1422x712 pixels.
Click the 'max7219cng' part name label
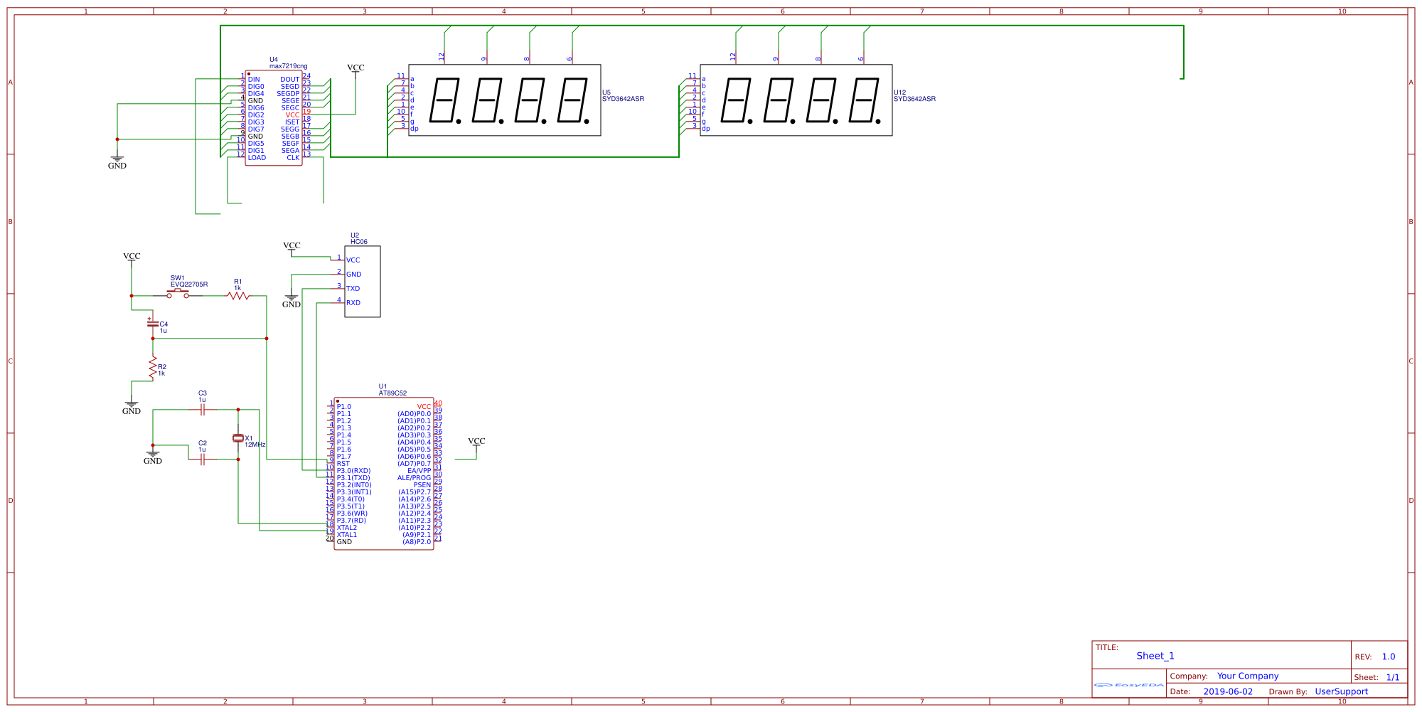tap(289, 66)
